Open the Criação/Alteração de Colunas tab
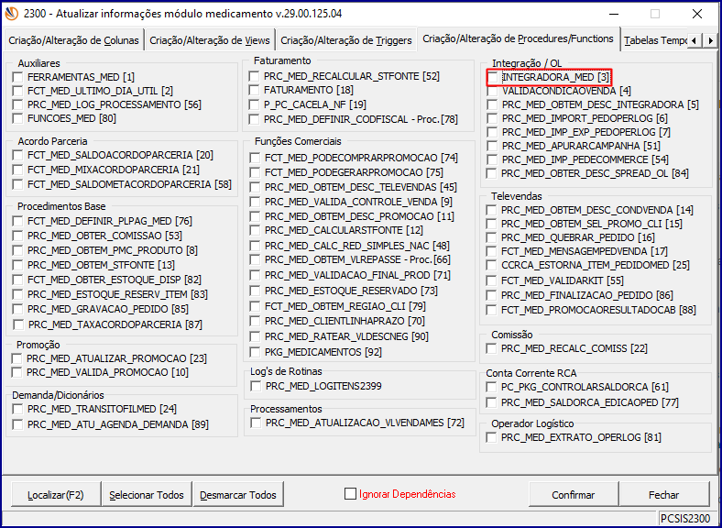This screenshot has width=722, height=528. point(73,40)
